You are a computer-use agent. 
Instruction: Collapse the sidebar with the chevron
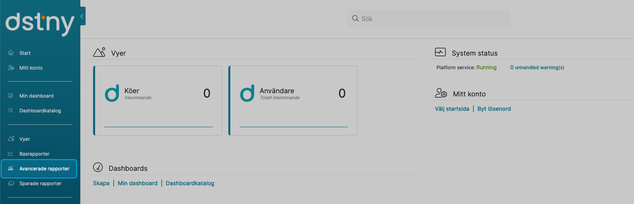tap(82, 16)
